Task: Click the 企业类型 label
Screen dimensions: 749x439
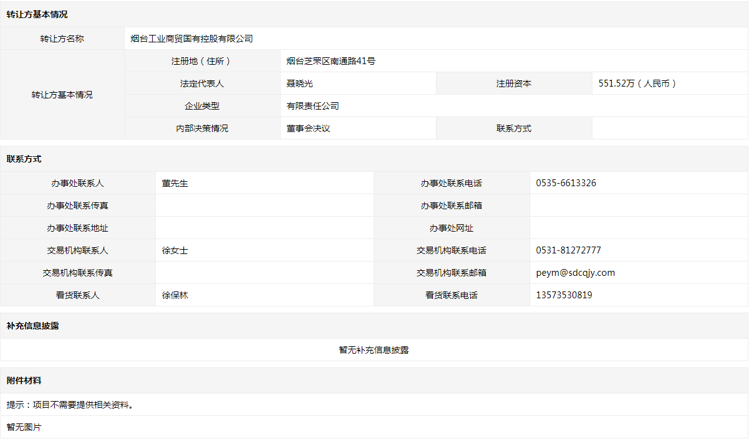Action: coord(202,106)
